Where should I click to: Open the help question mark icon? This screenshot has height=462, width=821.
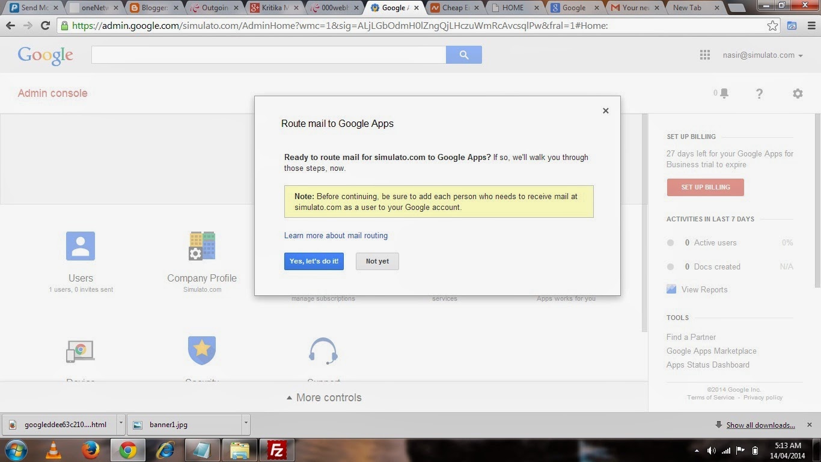[x=759, y=94]
